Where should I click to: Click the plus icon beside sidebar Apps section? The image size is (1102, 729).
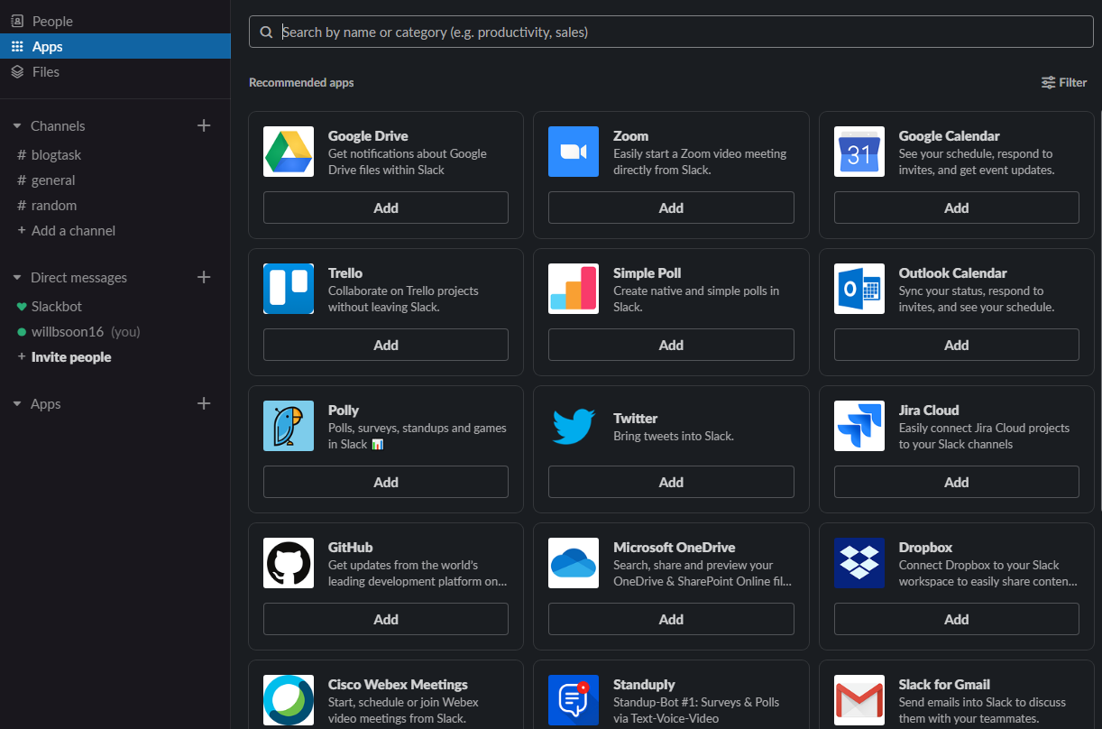(204, 403)
